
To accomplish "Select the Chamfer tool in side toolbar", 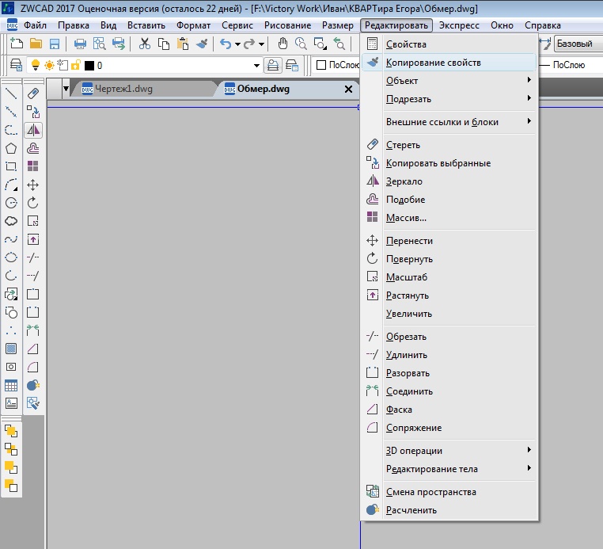I will tap(33, 349).
